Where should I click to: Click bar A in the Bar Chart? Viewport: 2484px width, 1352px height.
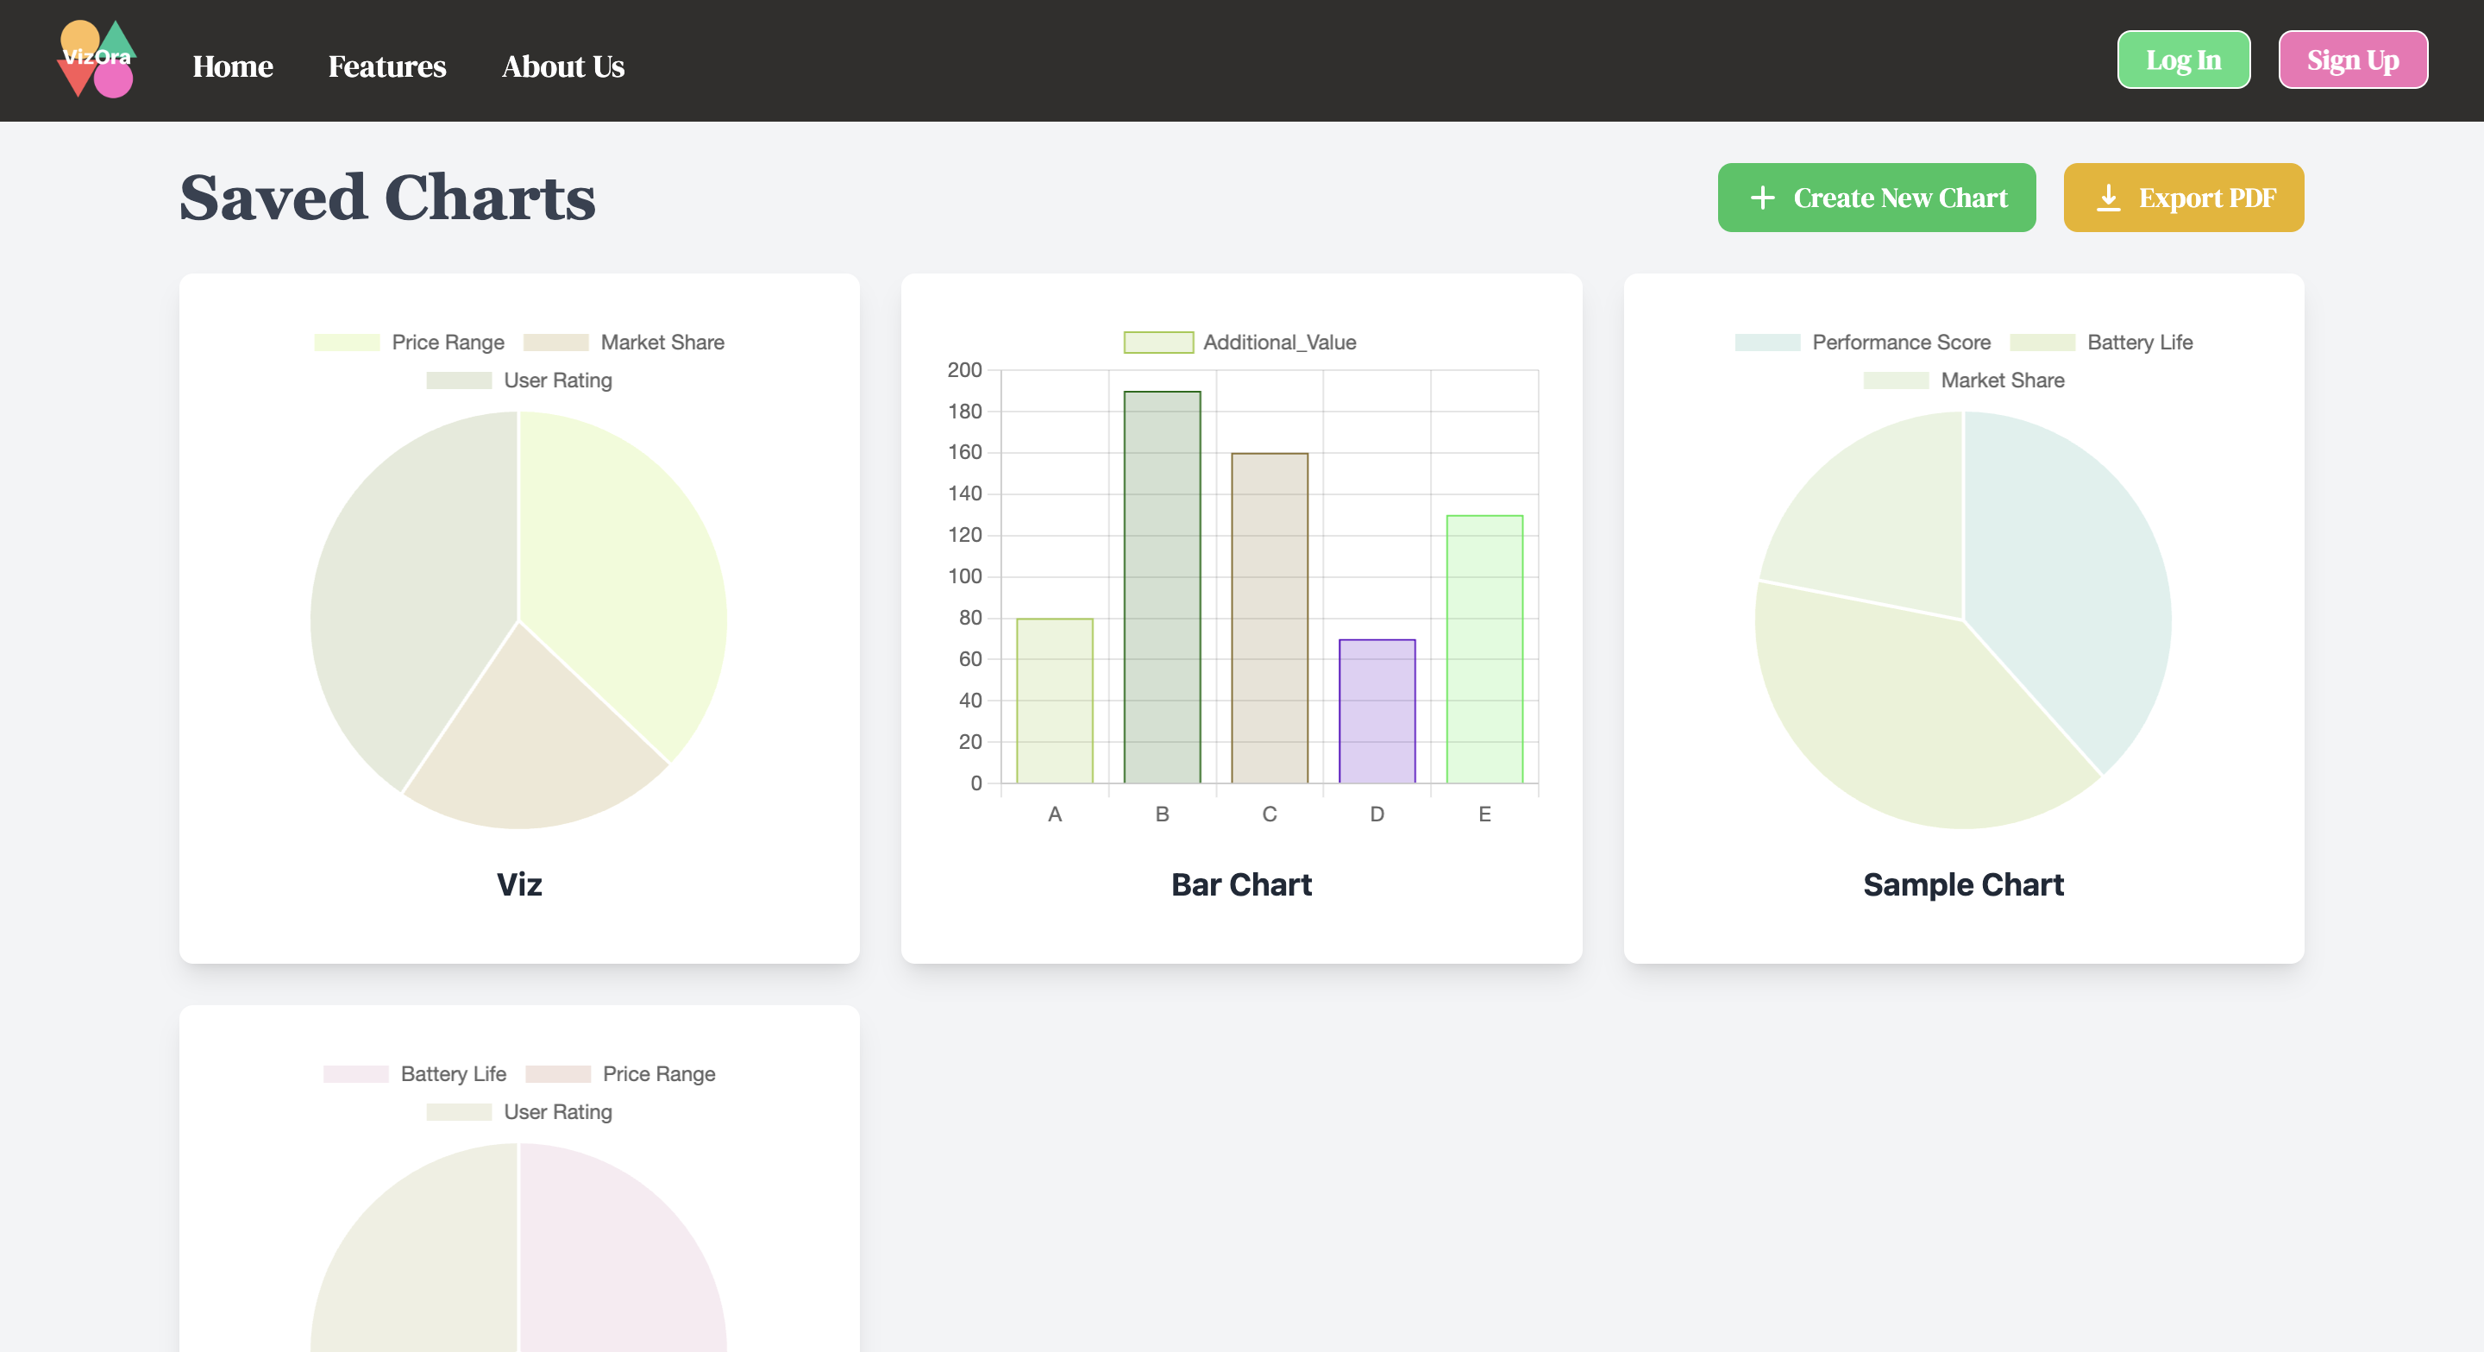[1055, 701]
